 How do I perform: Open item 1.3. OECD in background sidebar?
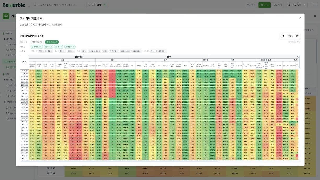click(x=11, y=55)
